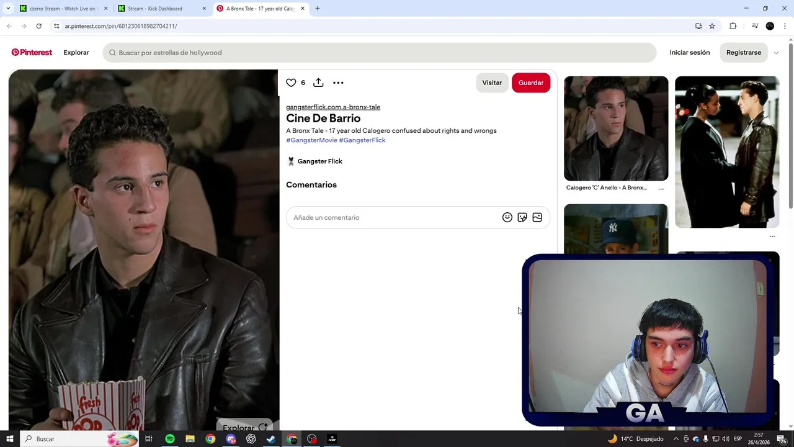Click the main Calogero pin image
This screenshot has width=794, height=447.
tap(143, 250)
